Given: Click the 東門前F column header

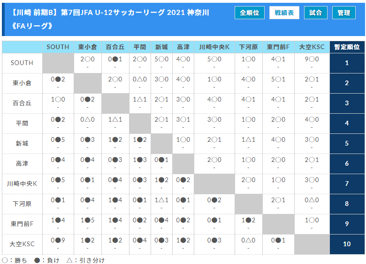Looking at the screenshot, I should click(x=278, y=47).
